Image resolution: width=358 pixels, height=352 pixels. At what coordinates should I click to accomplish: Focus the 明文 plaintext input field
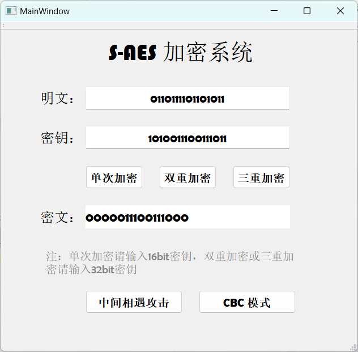click(x=187, y=98)
